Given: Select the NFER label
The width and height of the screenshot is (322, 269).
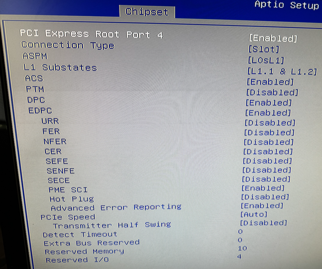Looking at the screenshot, I should 55,141.
